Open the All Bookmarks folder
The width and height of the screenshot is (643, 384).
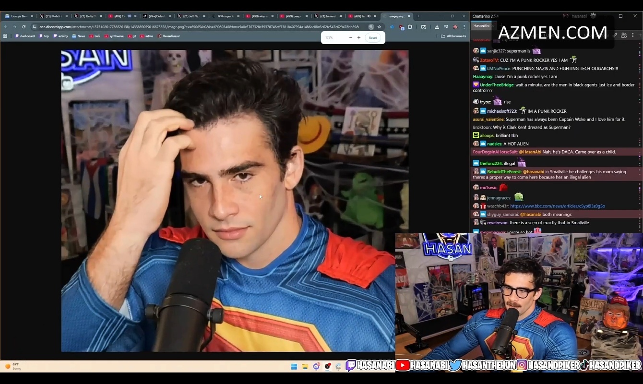[453, 36]
